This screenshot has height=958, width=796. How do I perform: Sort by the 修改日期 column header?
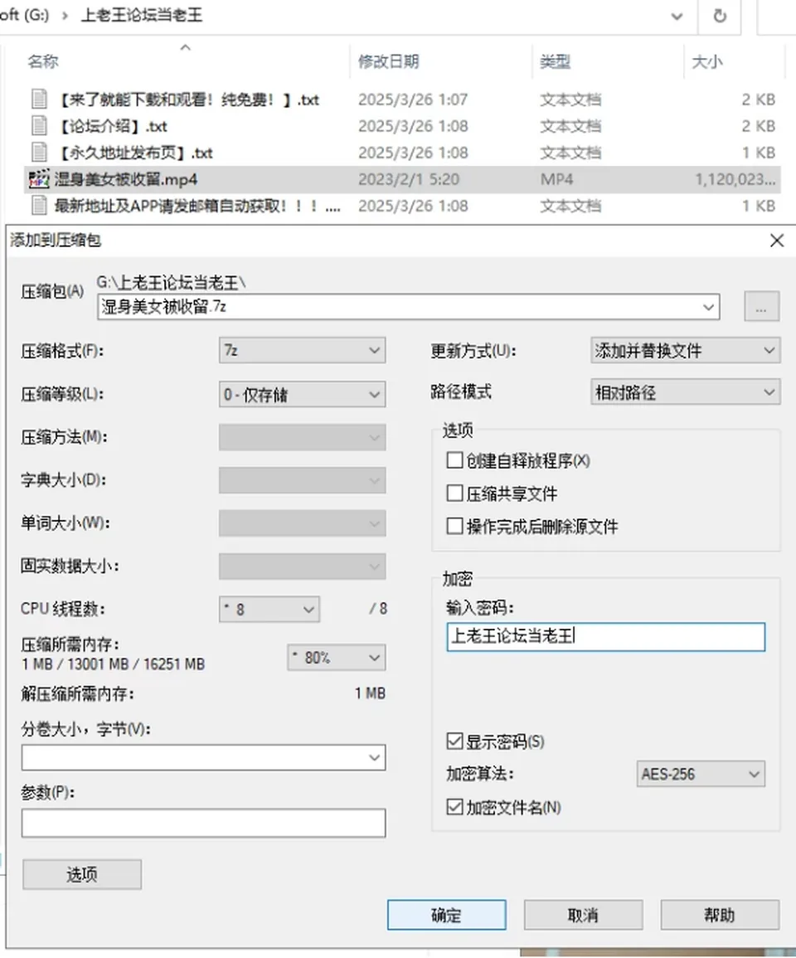389,61
